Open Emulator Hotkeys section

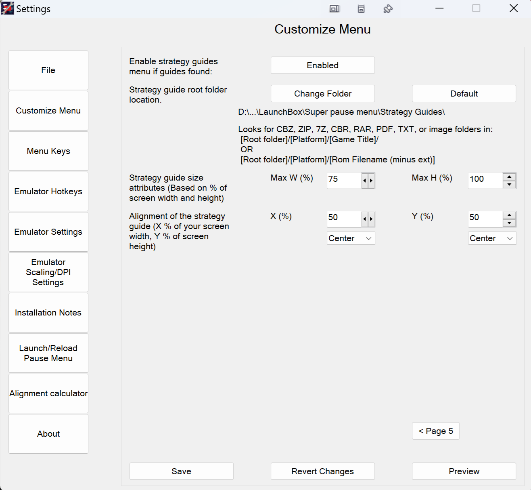[48, 191]
